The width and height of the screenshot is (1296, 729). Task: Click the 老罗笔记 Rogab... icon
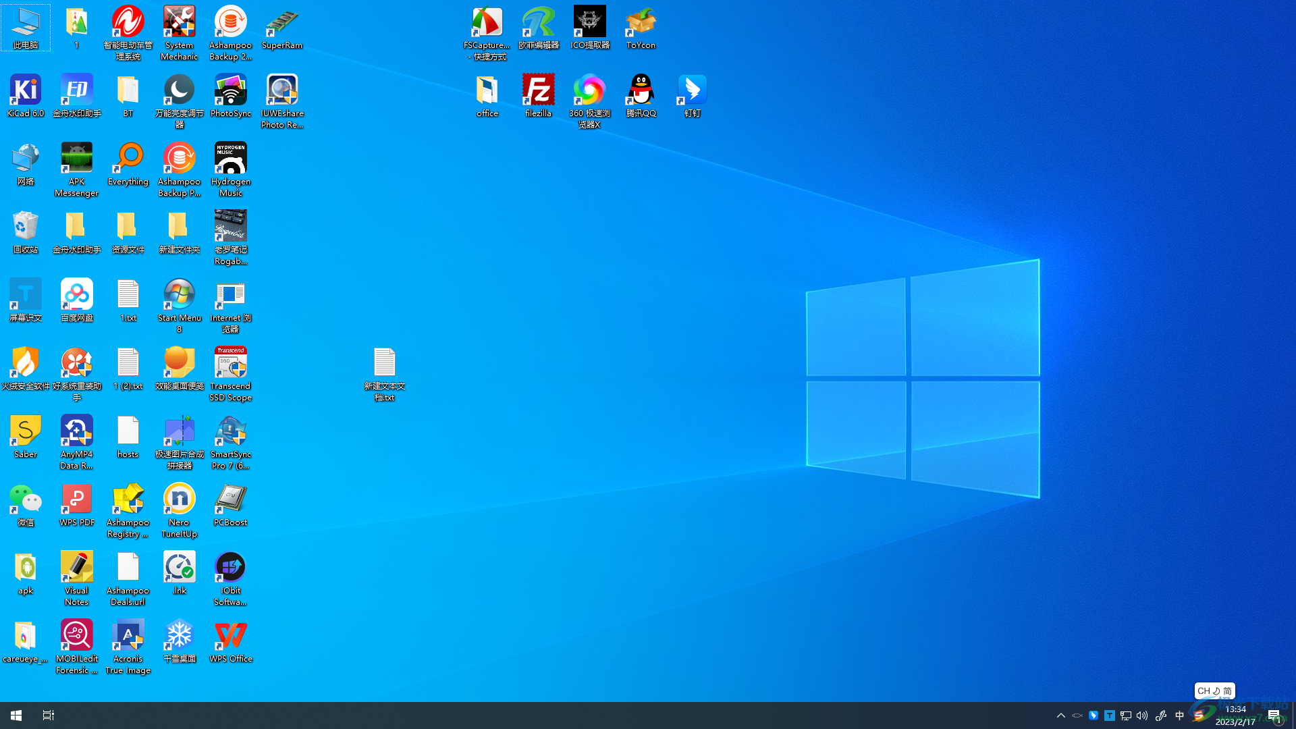click(231, 238)
